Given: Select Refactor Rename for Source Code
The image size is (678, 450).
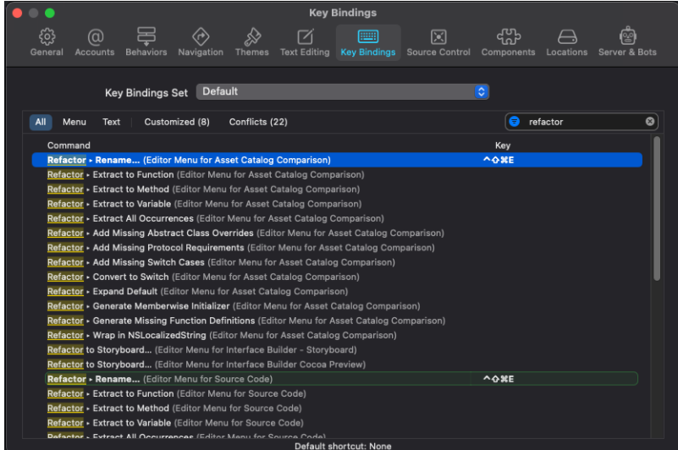Looking at the screenshot, I should [x=341, y=379].
